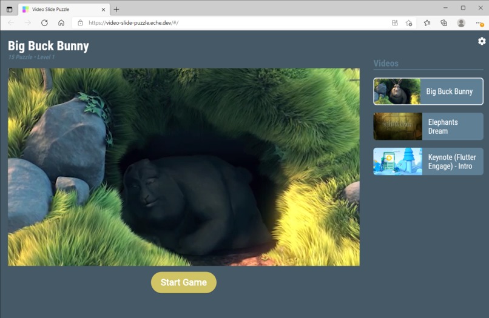Click the Big Buck Bunny video preview
The height and width of the screenshot is (318, 489).
coord(184,167)
